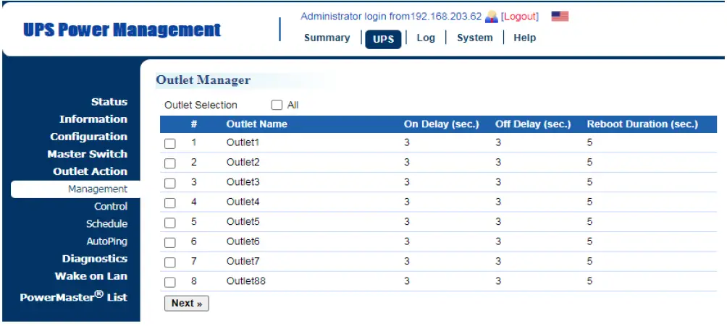Viewport: 727px width, 326px height.
Task: Mark the Outlet7 checkbox
Action: pyautogui.click(x=170, y=262)
